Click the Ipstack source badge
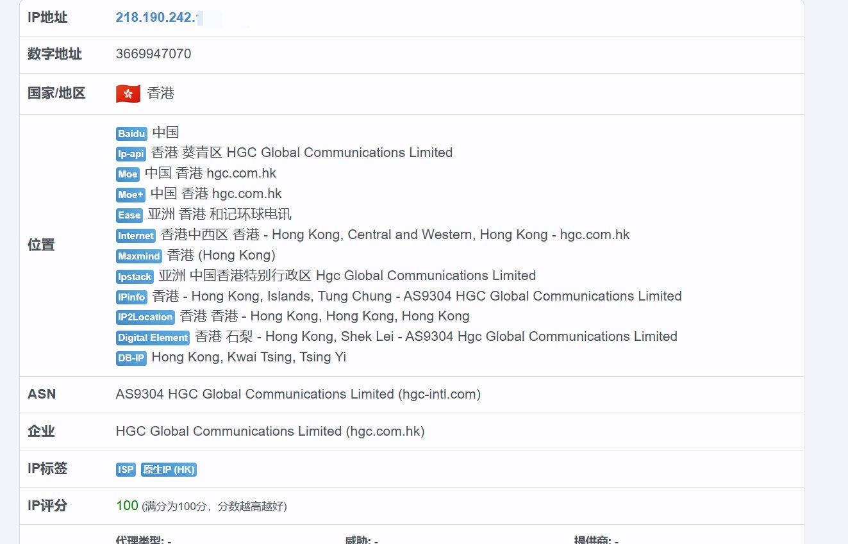The image size is (848, 544). [135, 277]
